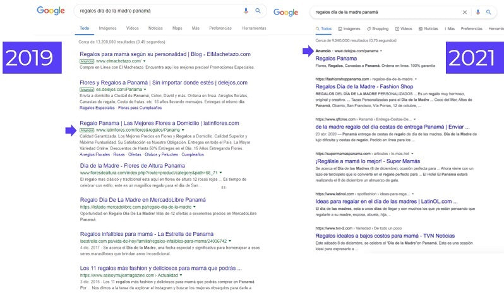Expand the dropdown arrow next to fashionshoppanama.com
The image size is (504, 295).
416,79
